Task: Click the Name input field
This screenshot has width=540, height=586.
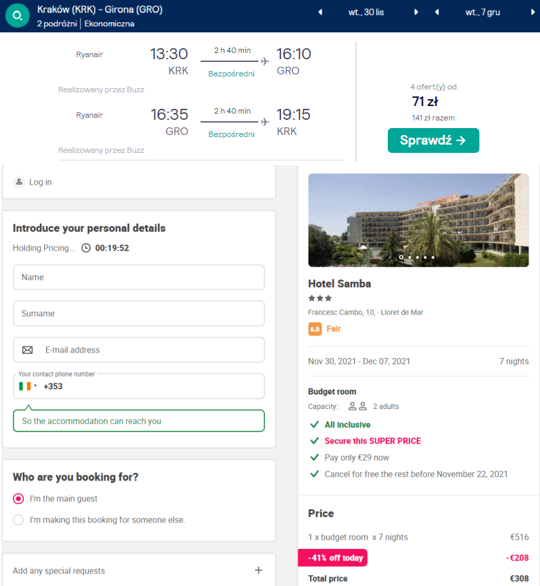Action: pos(138,278)
